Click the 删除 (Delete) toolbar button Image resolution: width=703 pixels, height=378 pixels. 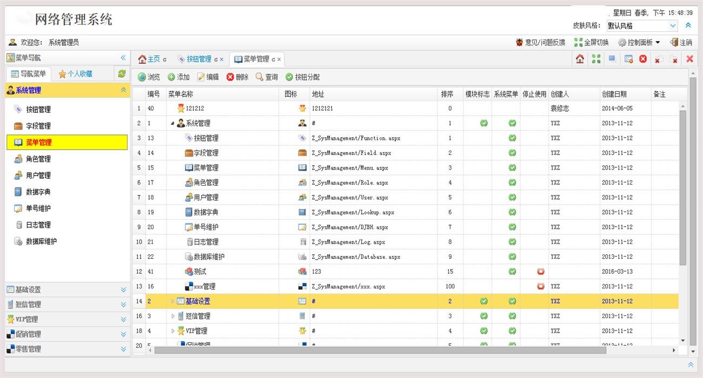pyautogui.click(x=237, y=77)
